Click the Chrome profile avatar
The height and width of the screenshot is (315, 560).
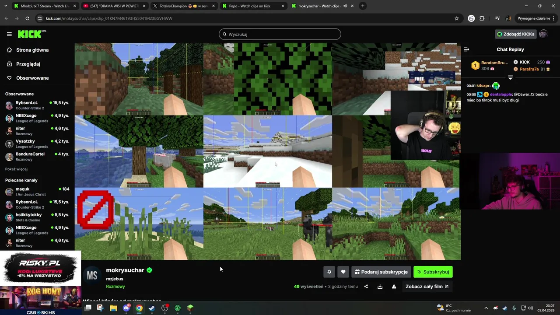(x=508, y=18)
